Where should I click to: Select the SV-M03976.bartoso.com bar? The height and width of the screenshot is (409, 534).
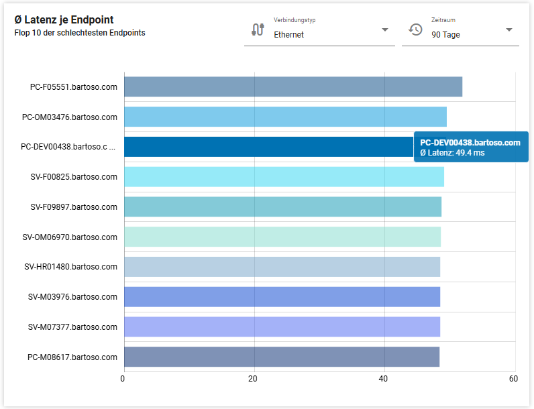[x=282, y=297]
